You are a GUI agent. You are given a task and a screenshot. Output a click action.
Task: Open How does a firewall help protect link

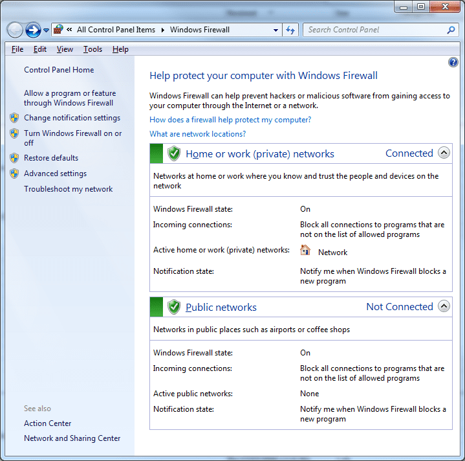230,120
